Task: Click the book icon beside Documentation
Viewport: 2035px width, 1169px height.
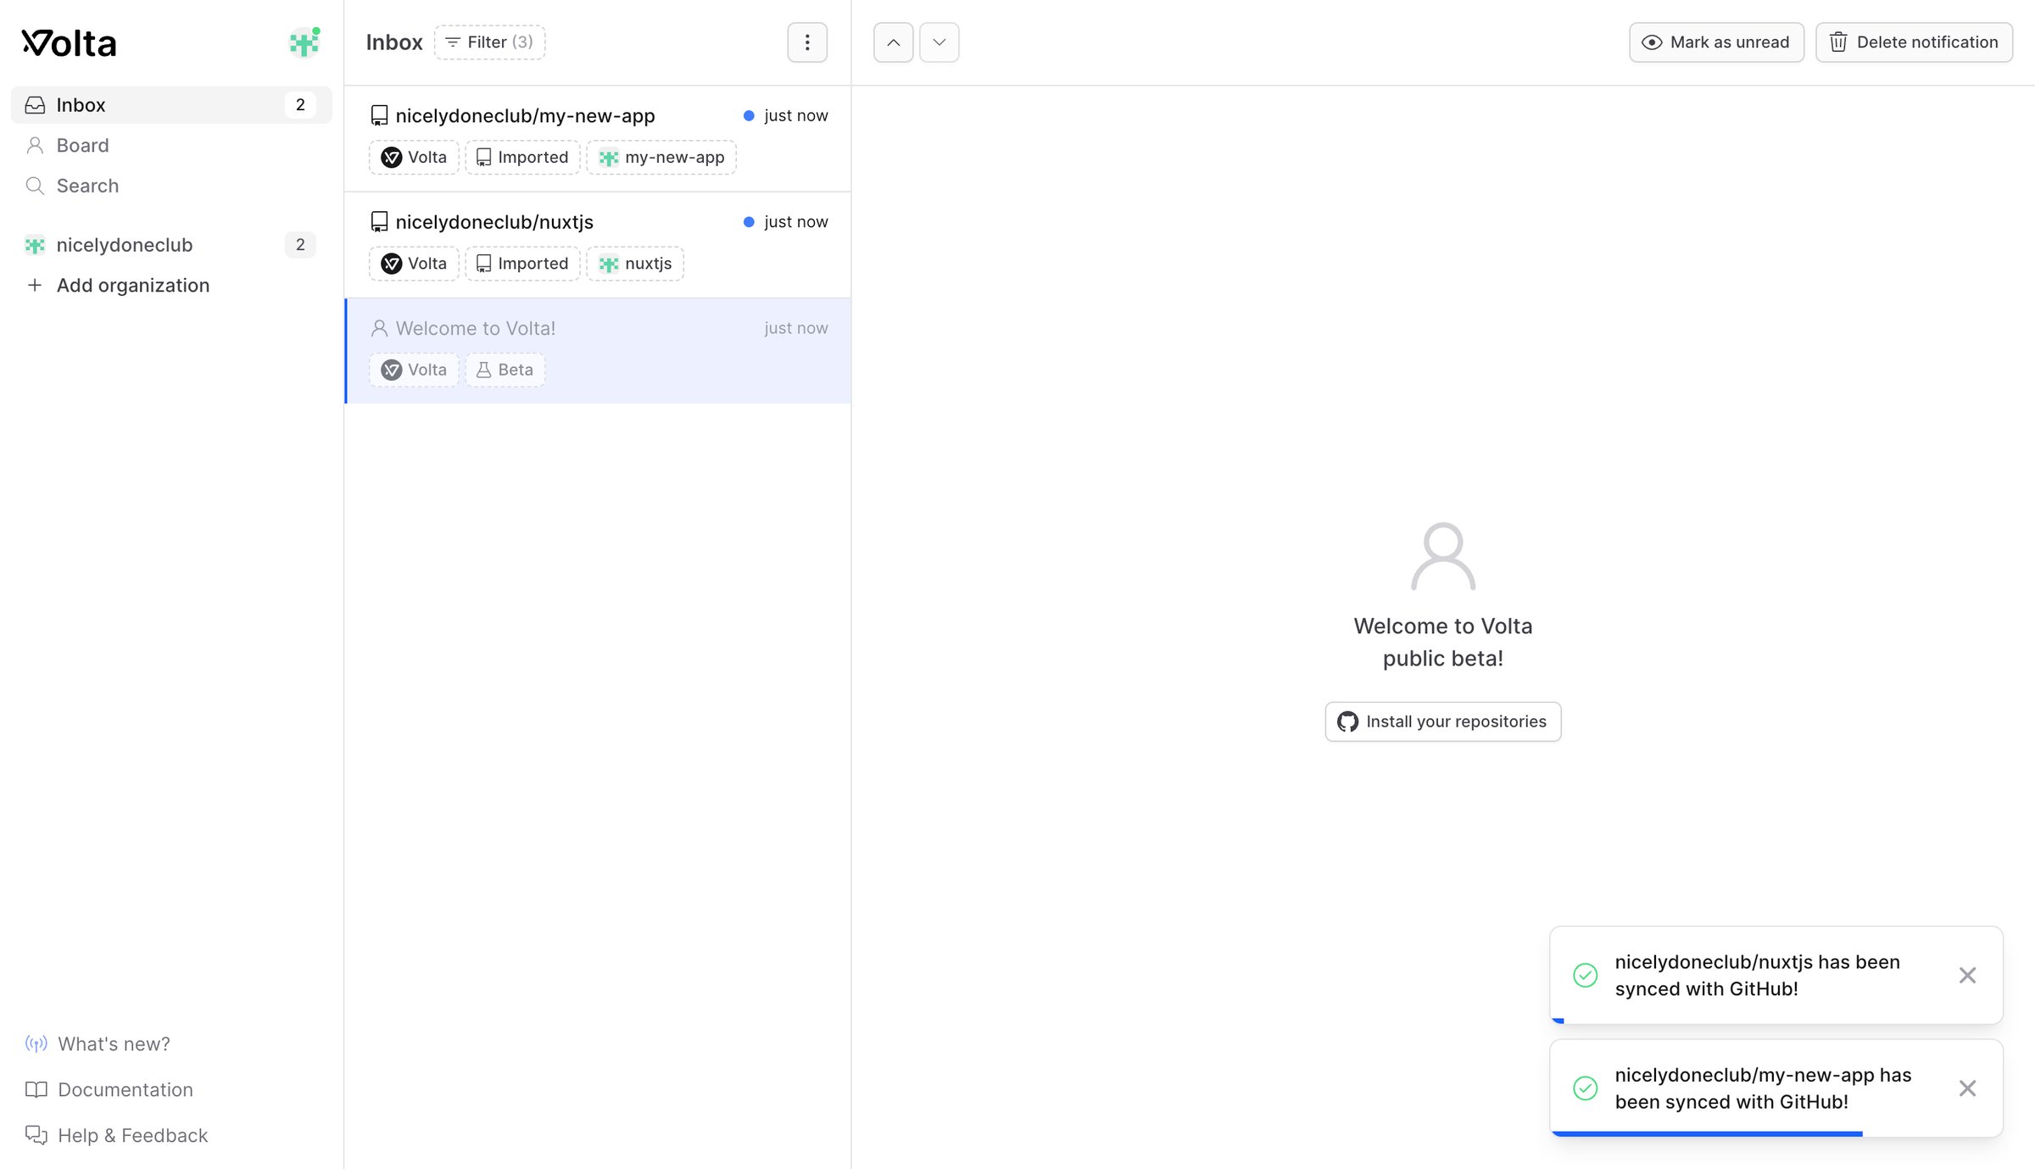Action: pos(36,1089)
